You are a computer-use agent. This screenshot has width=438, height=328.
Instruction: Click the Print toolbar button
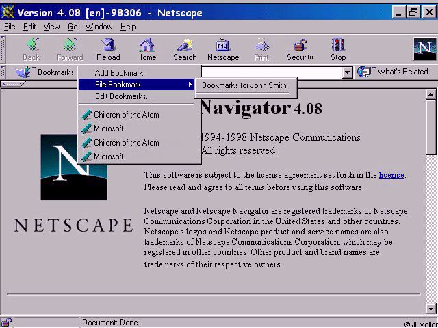(261, 49)
